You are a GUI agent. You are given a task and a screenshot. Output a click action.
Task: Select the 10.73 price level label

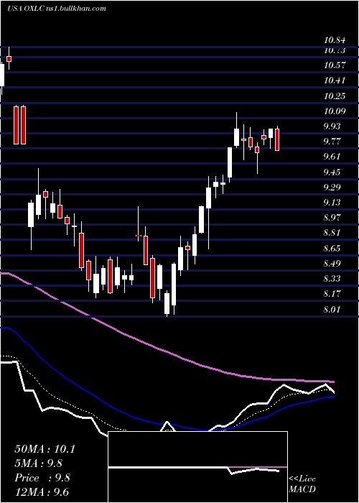335,50
